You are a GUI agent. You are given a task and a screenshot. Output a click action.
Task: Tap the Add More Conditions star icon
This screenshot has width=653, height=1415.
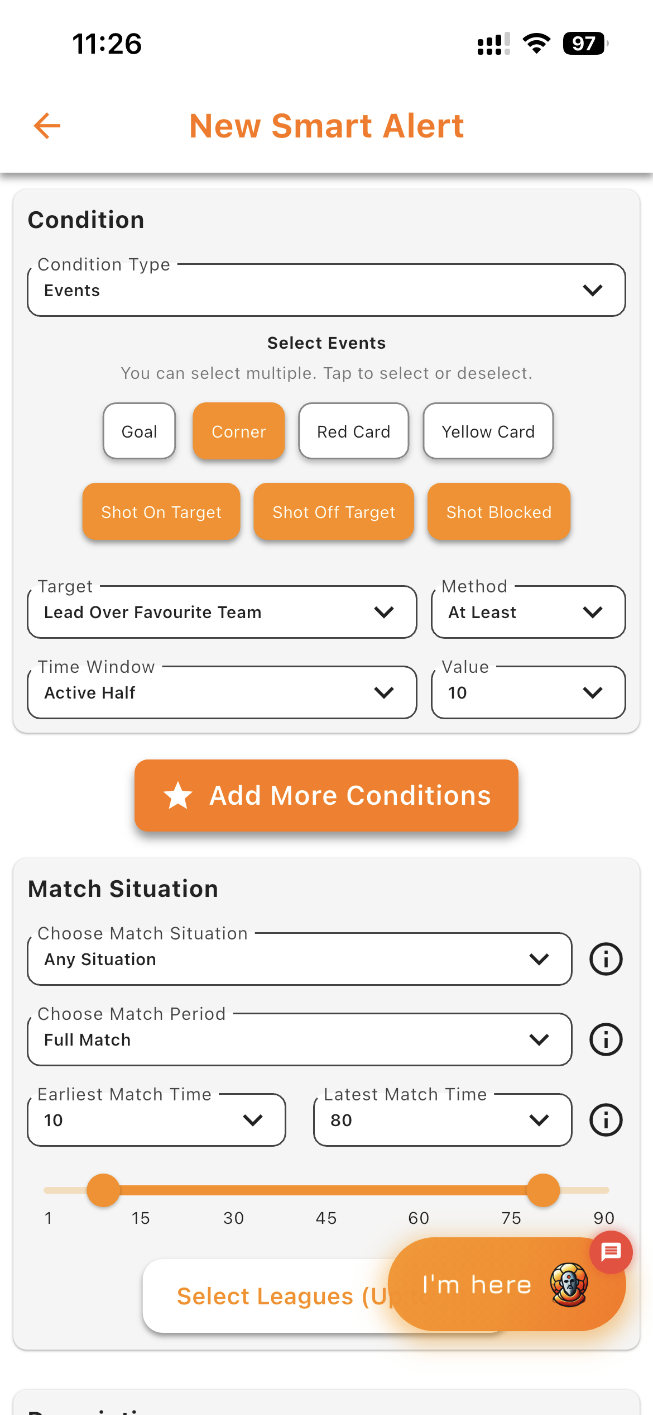(177, 795)
